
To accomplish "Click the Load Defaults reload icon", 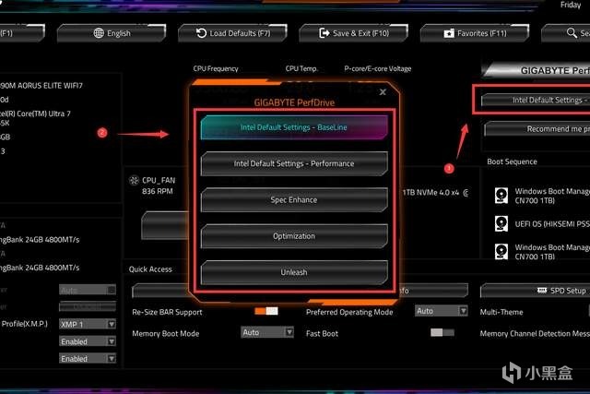I will click(x=201, y=33).
